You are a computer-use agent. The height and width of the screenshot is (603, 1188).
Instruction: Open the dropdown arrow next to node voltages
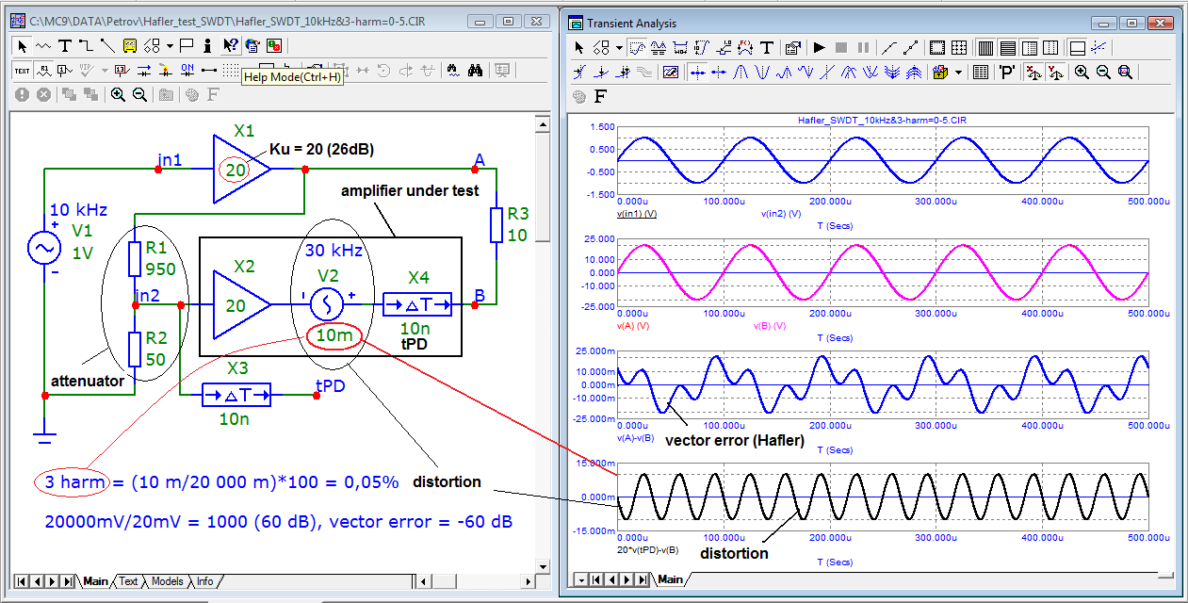[x=105, y=70]
